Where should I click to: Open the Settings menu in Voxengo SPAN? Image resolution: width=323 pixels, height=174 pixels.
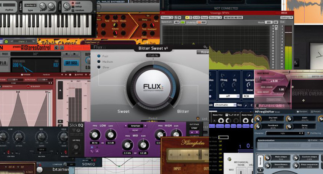pos(286,17)
